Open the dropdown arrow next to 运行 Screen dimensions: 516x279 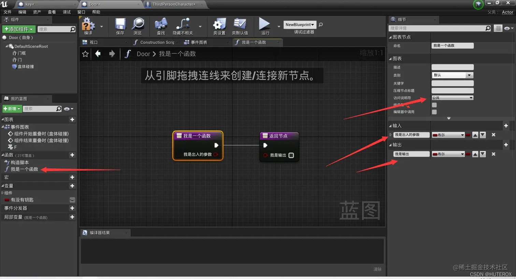279,26
